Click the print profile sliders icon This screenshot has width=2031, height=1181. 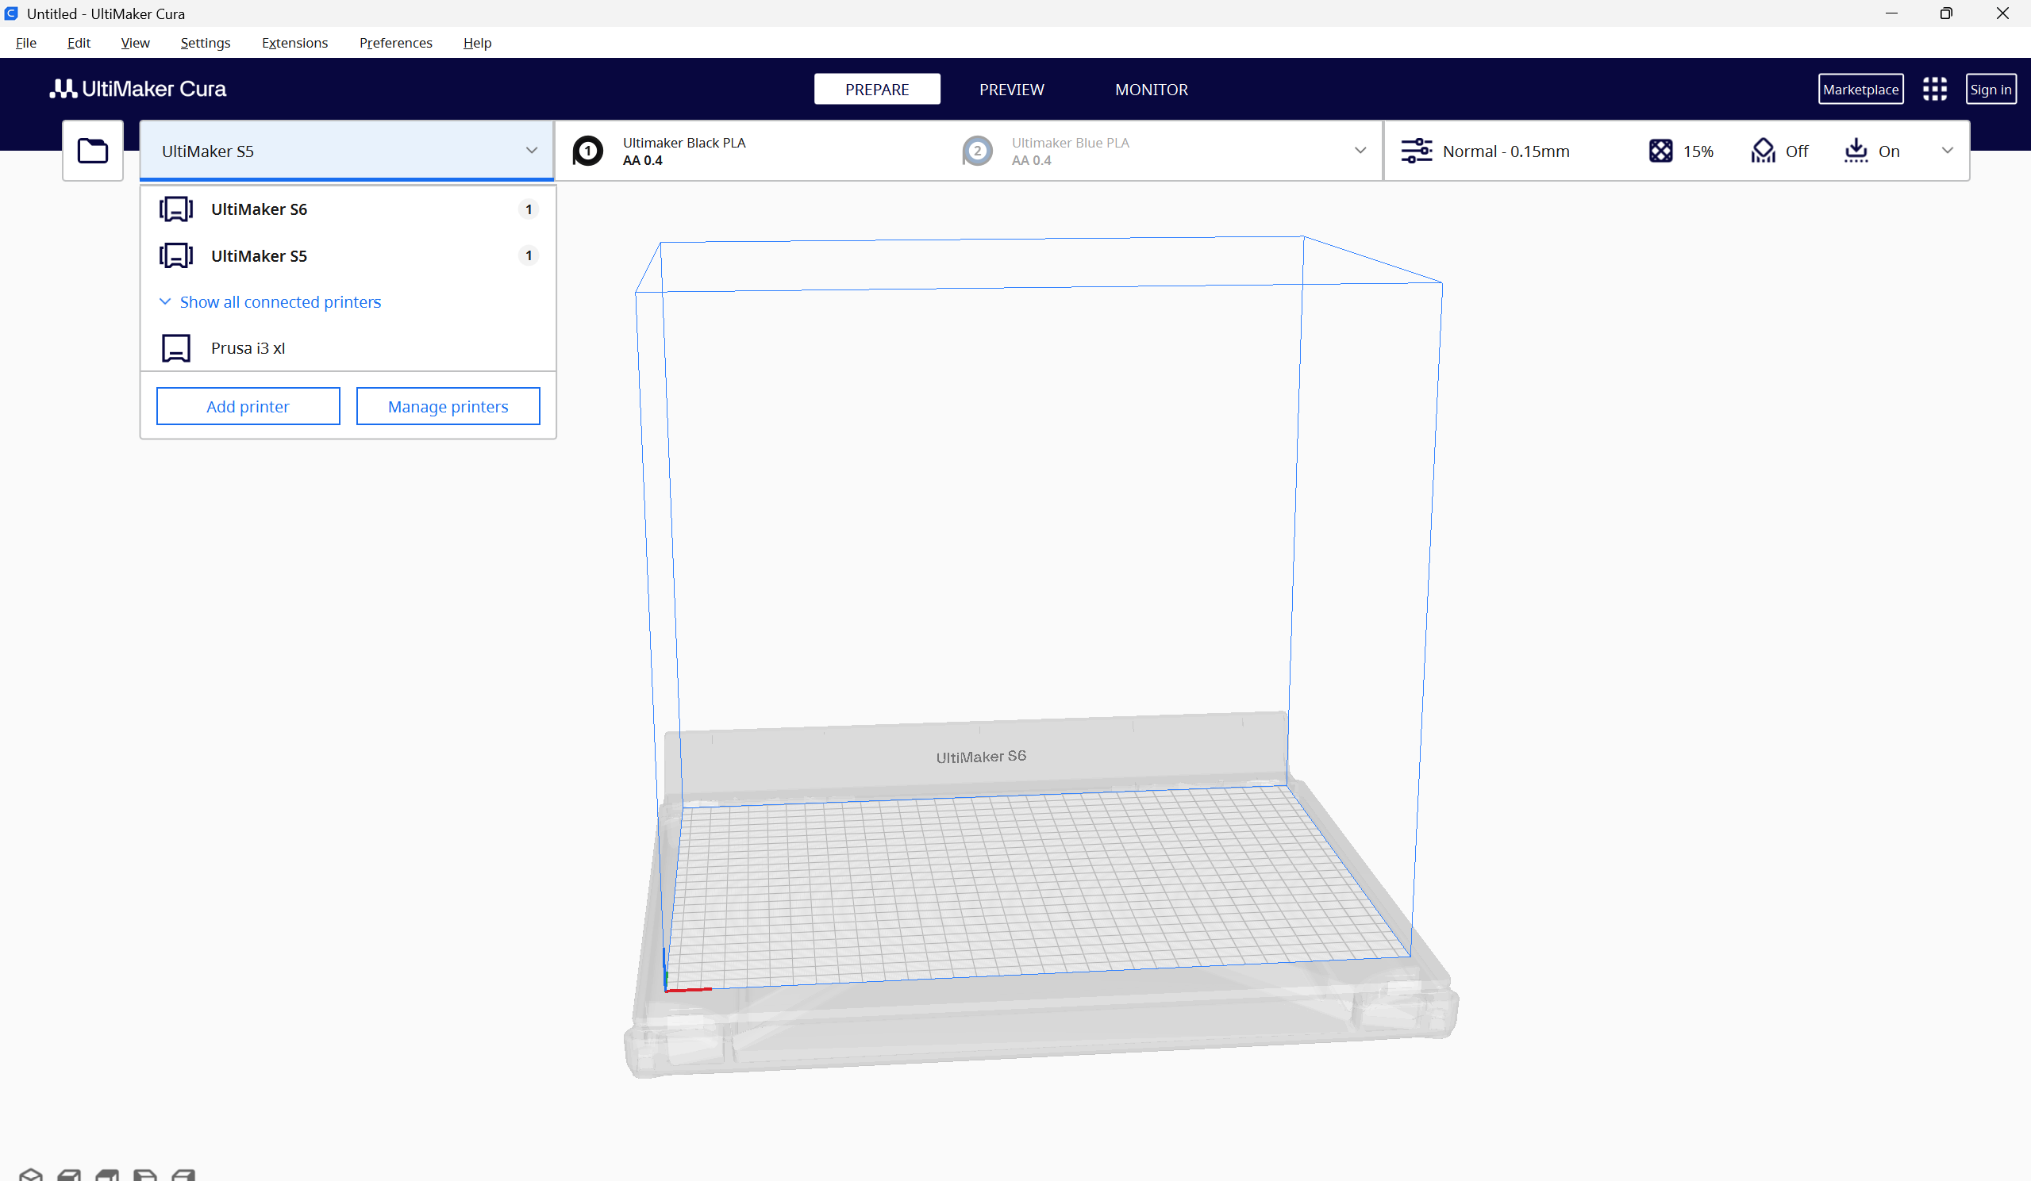coord(1416,151)
